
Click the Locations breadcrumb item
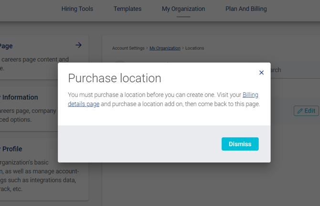194,48
